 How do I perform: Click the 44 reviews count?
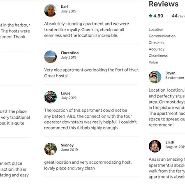(x=178, y=16)
